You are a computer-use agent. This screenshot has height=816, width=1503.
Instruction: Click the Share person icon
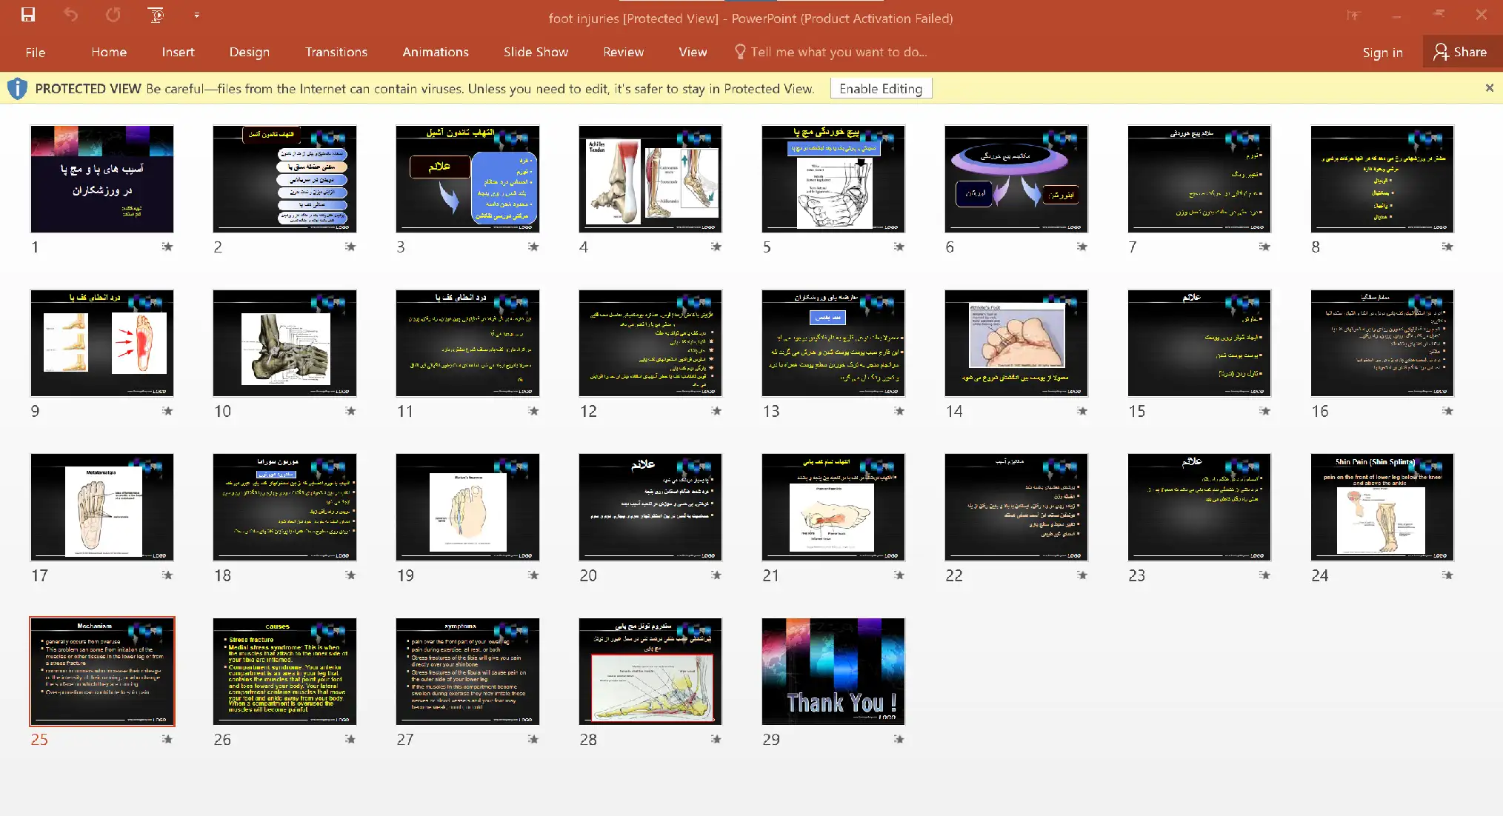pyautogui.click(x=1440, y=52)
